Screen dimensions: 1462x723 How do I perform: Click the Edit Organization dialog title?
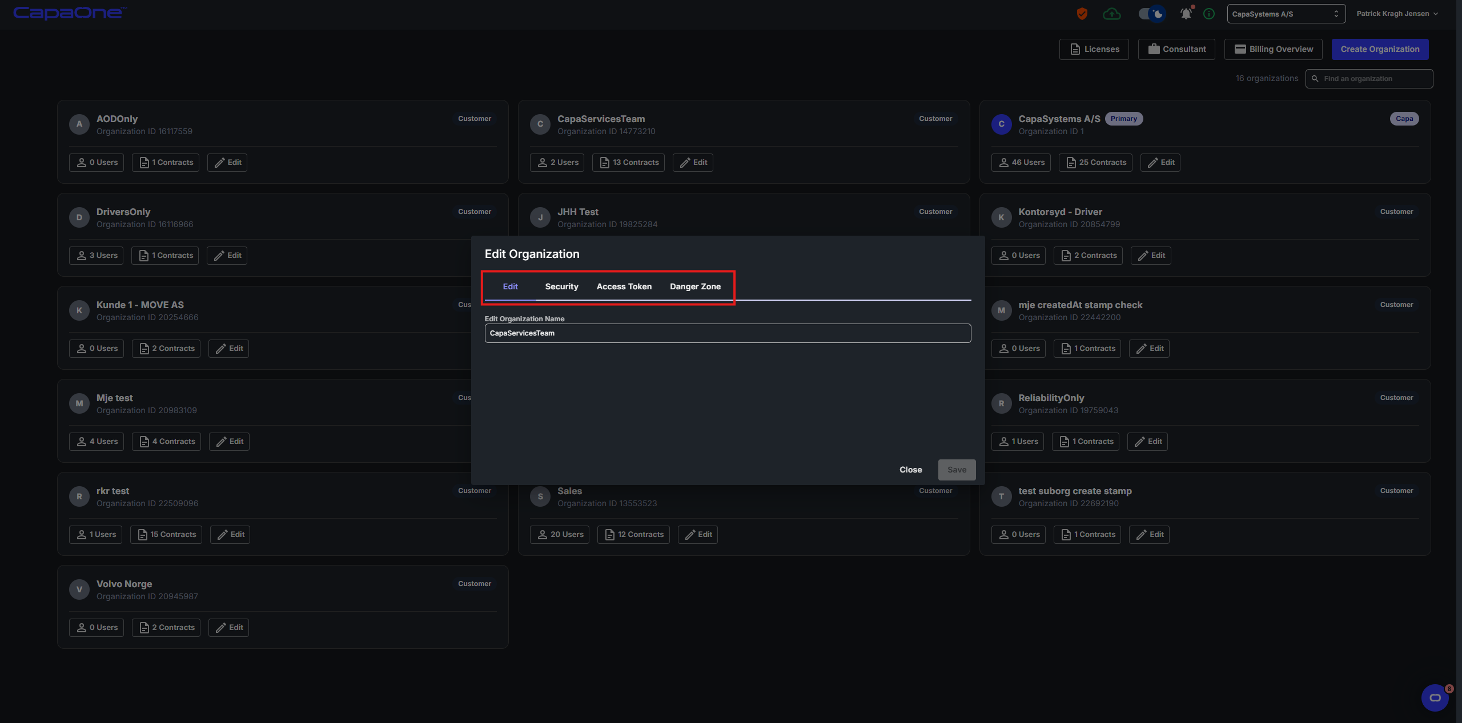coord(532,254)
